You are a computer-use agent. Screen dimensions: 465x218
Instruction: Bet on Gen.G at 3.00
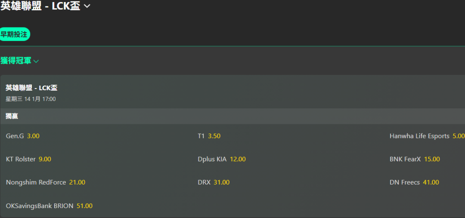pos(33,136)
